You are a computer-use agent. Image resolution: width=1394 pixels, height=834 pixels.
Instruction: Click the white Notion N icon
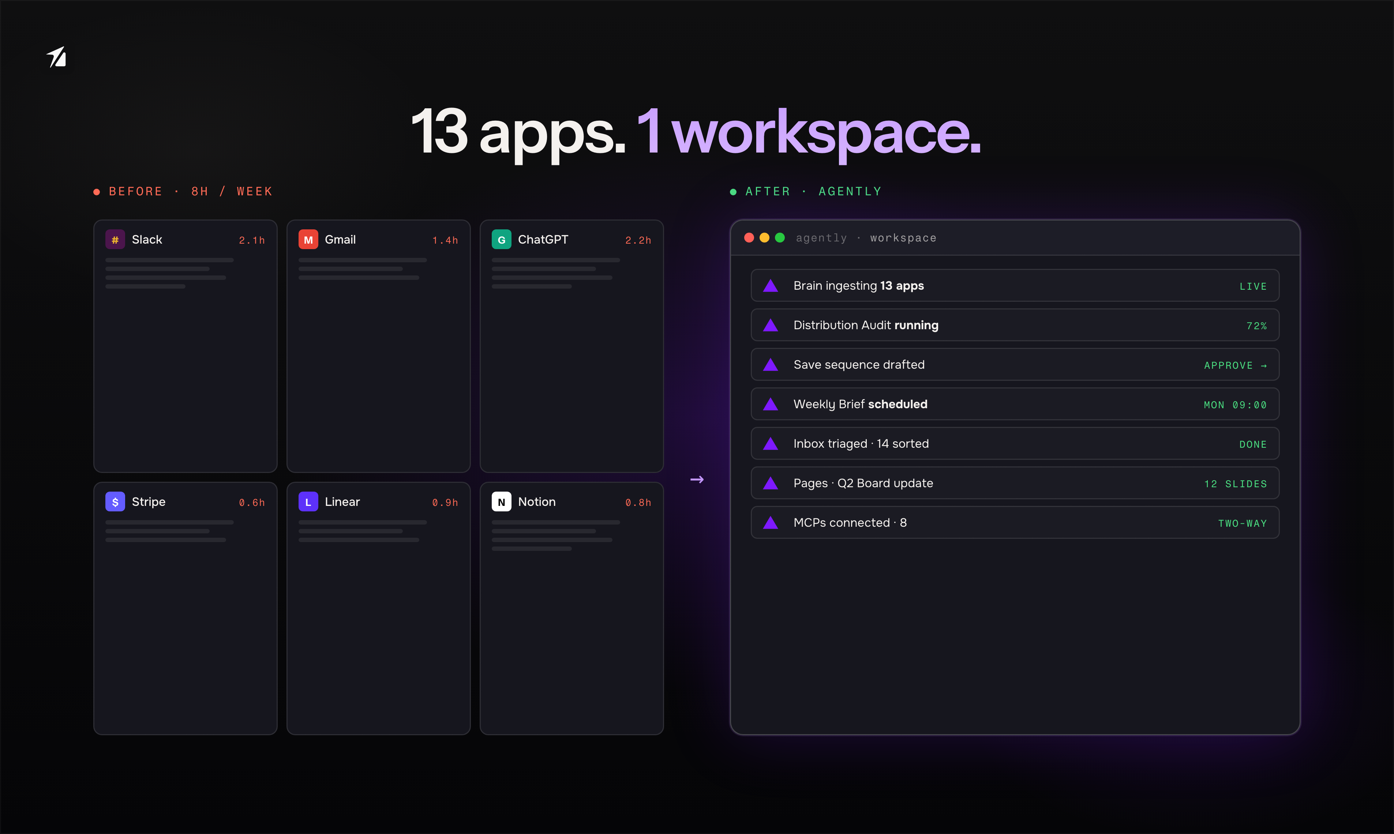(x=501, y=502)
